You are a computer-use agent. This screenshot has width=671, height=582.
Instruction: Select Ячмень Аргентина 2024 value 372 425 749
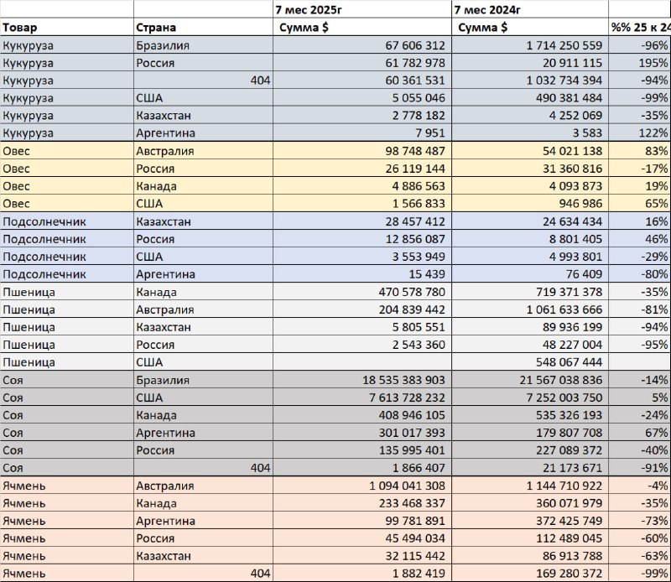pyautogui.click(x=530, y=521)
